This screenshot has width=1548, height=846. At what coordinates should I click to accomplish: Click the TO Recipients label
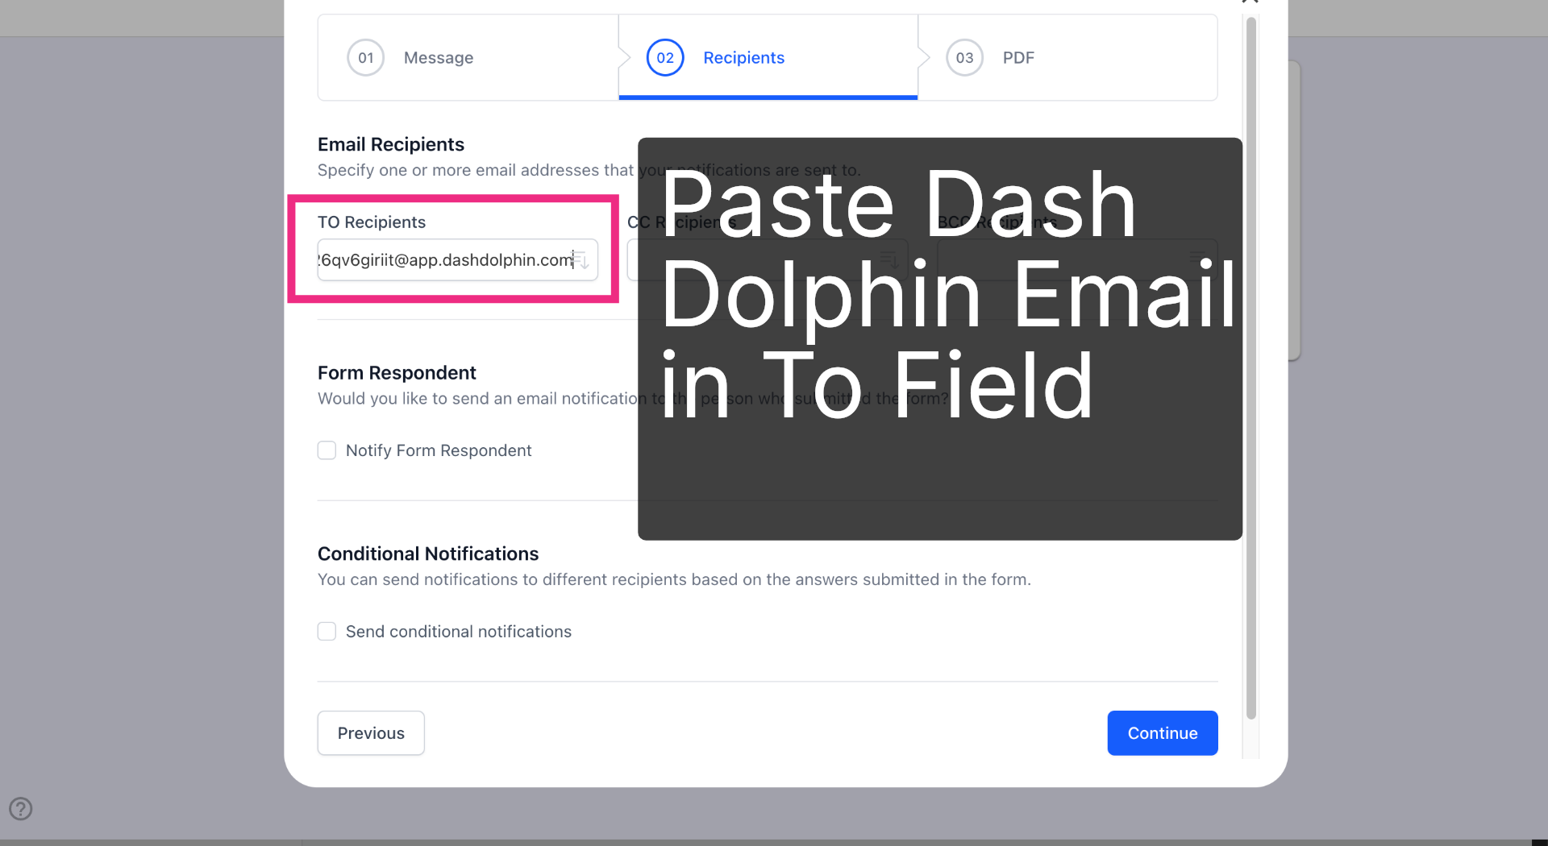[x=372, y=222]
